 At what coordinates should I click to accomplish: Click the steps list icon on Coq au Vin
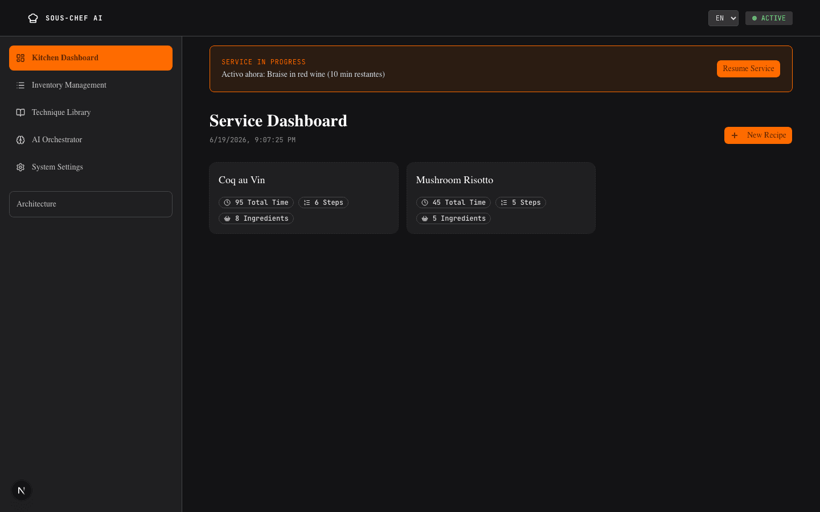(307, 203)
